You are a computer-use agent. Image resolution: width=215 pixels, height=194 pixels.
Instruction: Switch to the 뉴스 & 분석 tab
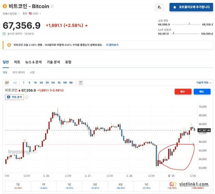[33, 62]
